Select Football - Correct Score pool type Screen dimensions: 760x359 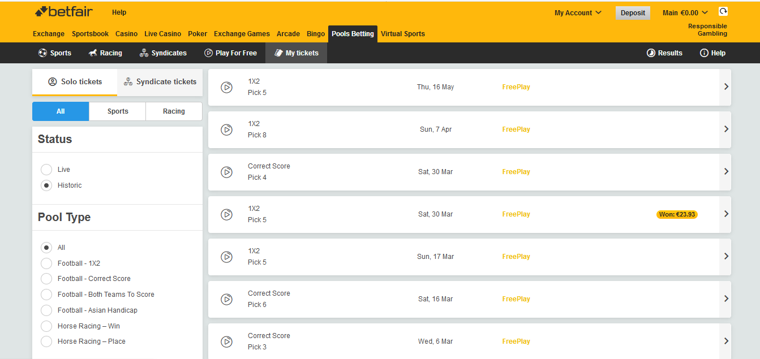pyautogui.click(x=46, y=279)
